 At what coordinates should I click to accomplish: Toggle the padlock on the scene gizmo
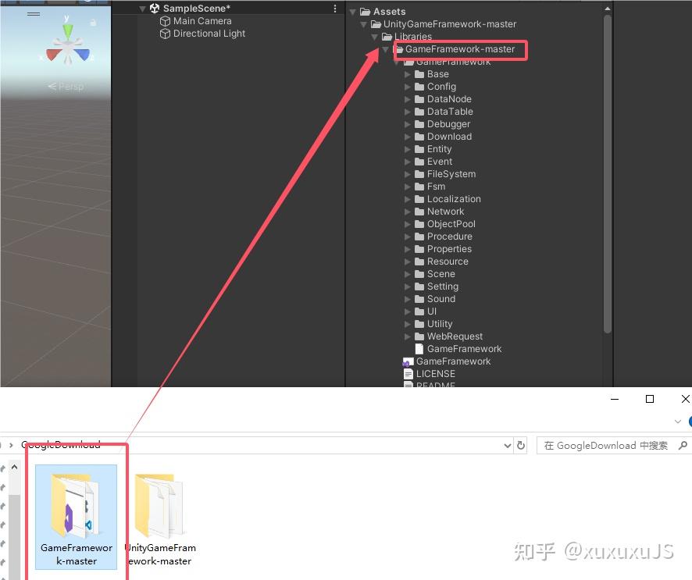pyautogui.click(x=93, y=22)
